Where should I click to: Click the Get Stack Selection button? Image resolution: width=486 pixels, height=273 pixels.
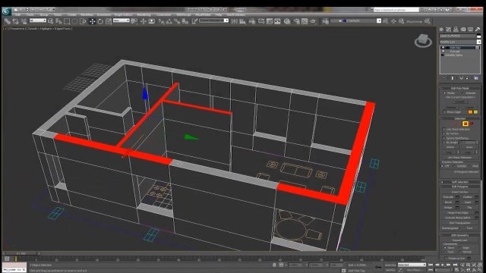[459, 157]
